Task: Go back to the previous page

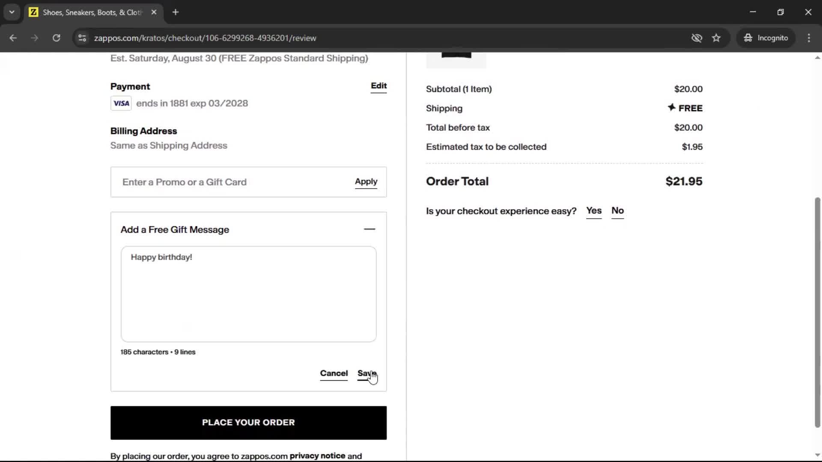Action: tap(13, 38)
